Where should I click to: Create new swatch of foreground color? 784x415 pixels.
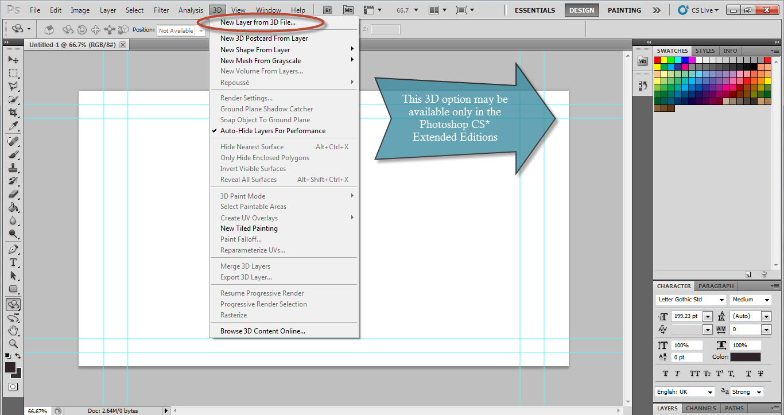click(748, 275)
